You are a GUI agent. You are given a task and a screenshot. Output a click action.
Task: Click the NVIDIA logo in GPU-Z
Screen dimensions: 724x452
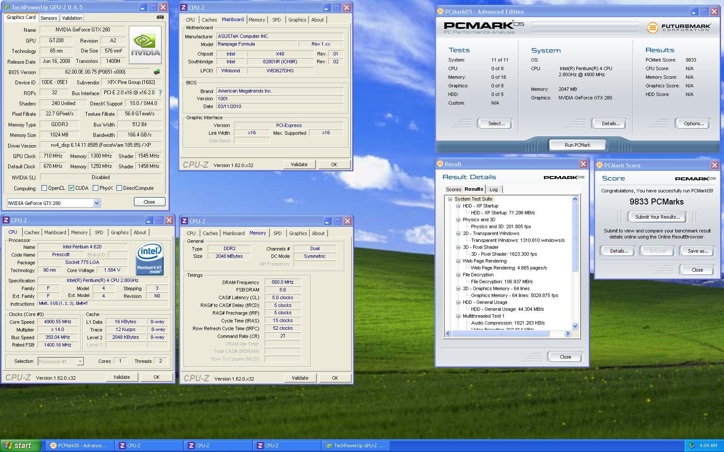coord(145,45)
